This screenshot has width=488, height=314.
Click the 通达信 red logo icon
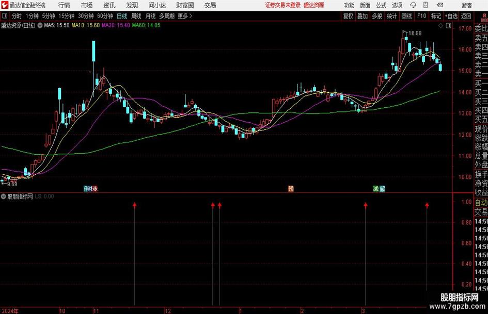[x=4, y=5]
